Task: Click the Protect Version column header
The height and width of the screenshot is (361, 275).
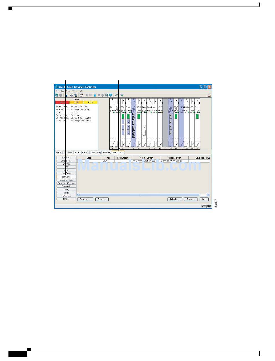Action: tap(175, 158)
